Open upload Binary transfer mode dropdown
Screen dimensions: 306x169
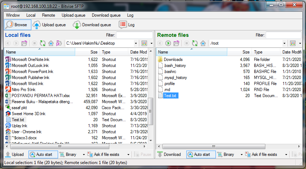coord(84,154)
